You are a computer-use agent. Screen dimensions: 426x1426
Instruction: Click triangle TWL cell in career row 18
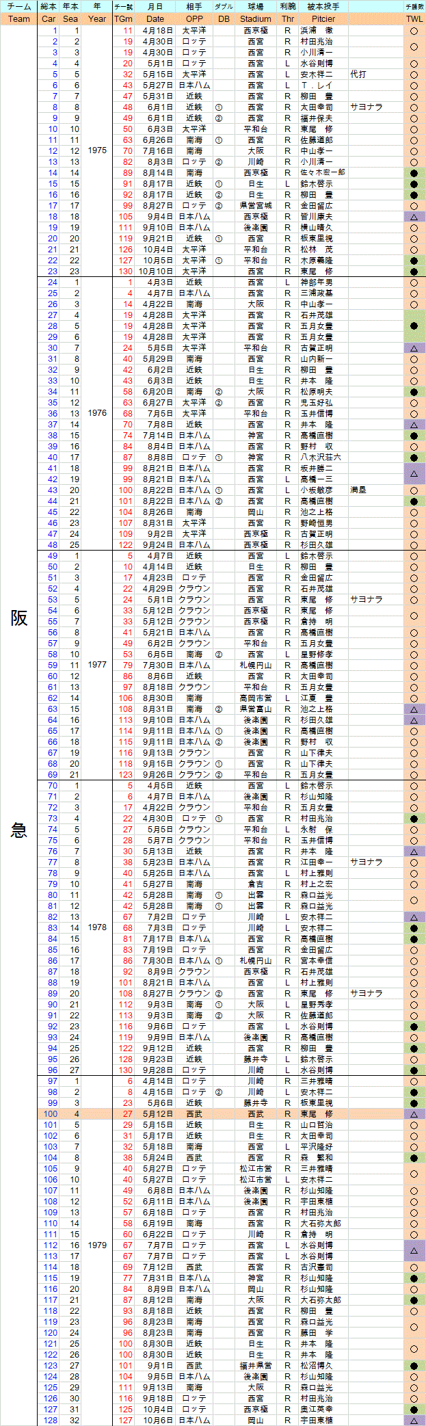(x=414, y=216)
